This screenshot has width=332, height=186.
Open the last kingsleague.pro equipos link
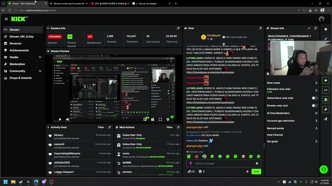[x=210, y=122]
